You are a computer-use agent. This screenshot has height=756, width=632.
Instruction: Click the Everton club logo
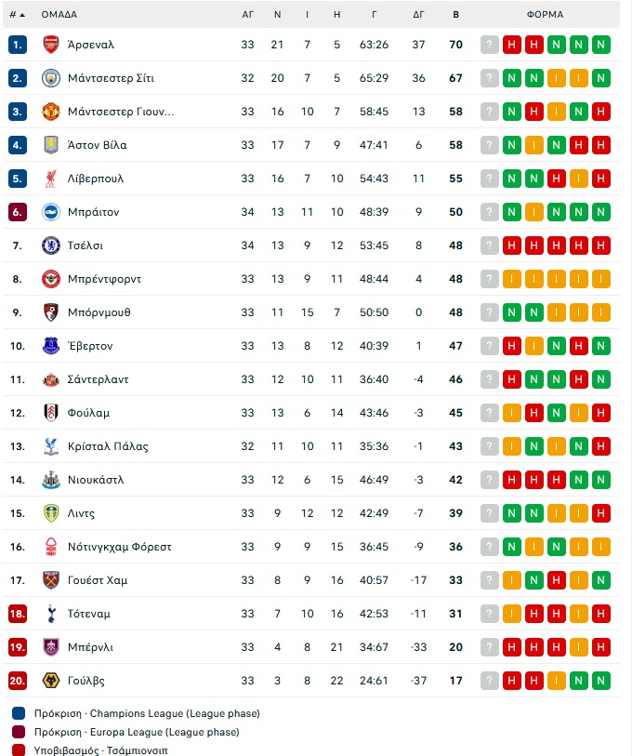point(50,345)
